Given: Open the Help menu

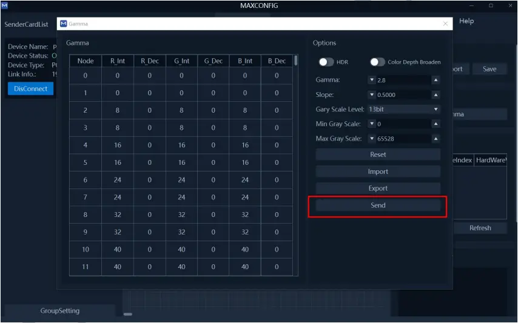Looking at the screenshot, I should click(x=466, y=21).
